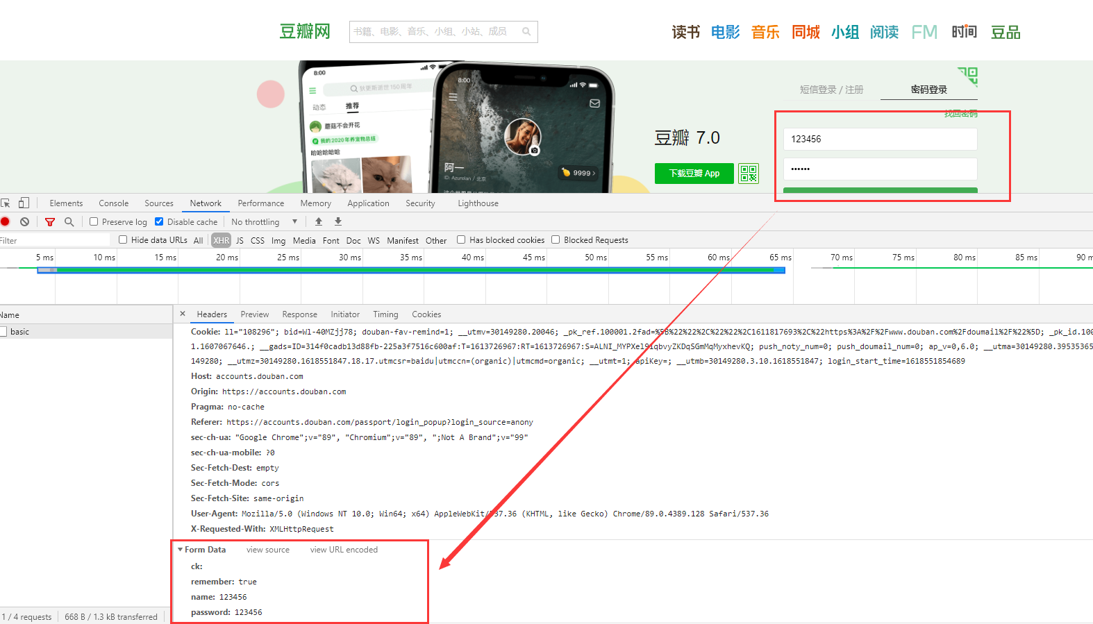Switch to QR code login corner icon
The height and width of the screenshot is (624, 1093).
coord(968,76)
